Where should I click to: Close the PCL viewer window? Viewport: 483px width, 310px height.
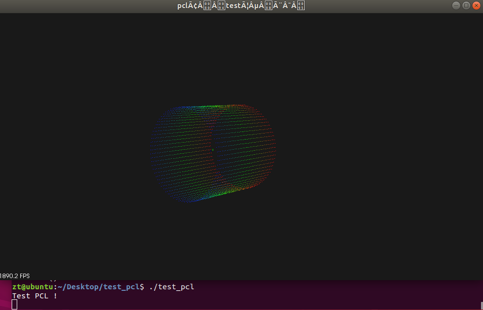[x=476, y=6]
